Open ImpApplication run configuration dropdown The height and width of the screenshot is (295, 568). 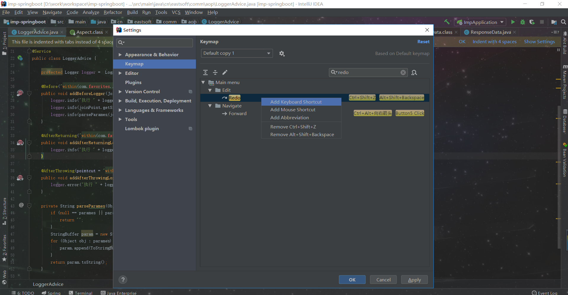click(x=480, y=22)
